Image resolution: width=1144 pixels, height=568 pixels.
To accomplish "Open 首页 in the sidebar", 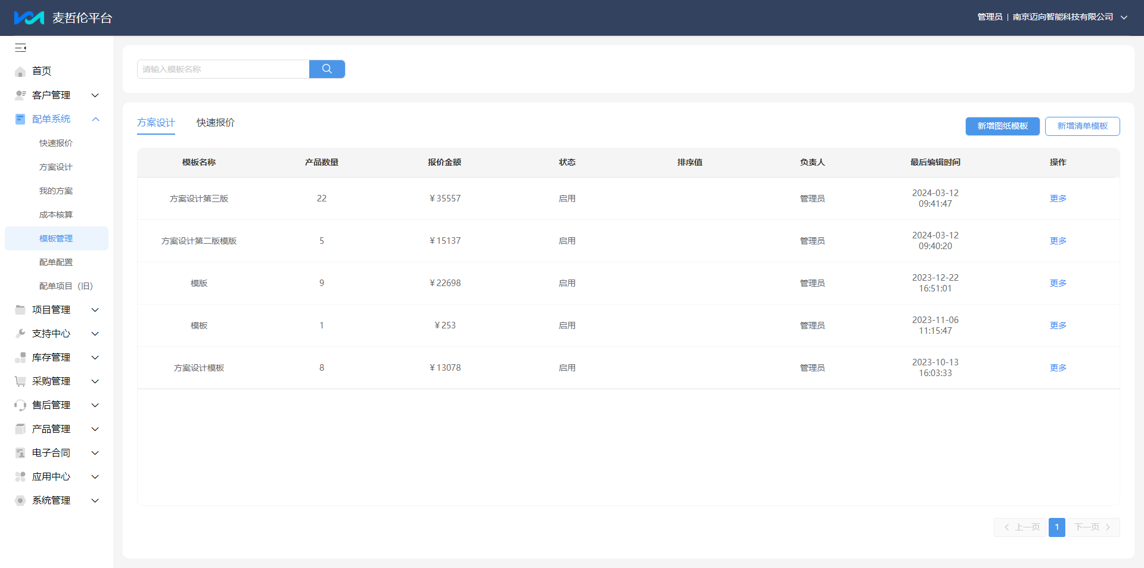I will (42, 72).
